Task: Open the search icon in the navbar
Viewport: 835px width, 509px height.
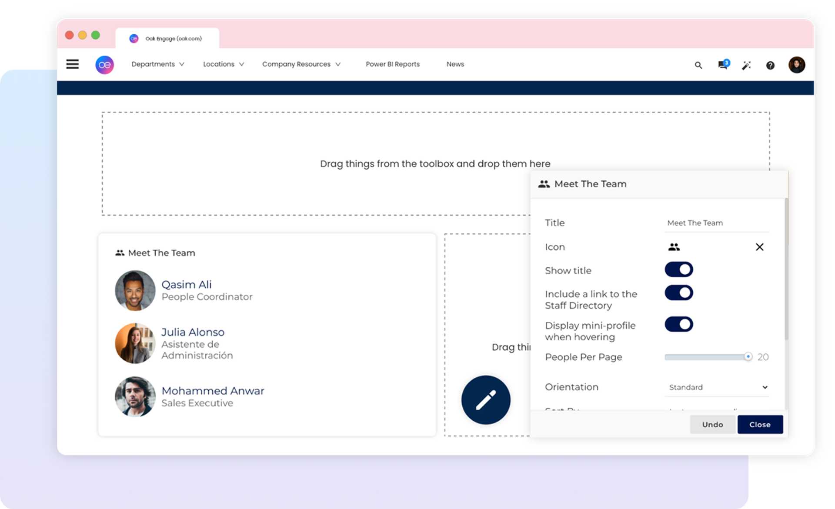Action: click(698, 65)
